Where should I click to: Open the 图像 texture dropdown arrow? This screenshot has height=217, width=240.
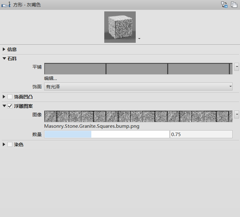pyautogui.click(x=237, y=115)
